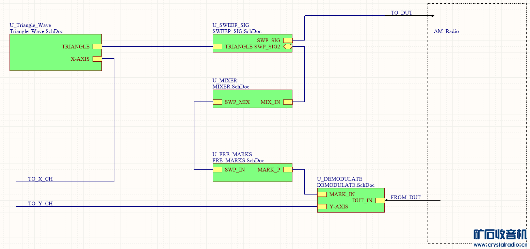Viewport: 530px width, 249px height.
Task: Select the U_DEMODULATE sheet symbol
Action: coord(351,200)
